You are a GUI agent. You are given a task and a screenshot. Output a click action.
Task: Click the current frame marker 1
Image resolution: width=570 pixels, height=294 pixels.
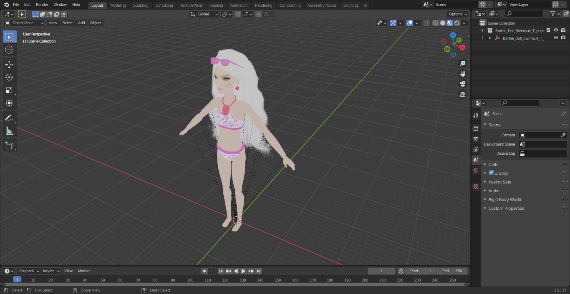[17, 279]
